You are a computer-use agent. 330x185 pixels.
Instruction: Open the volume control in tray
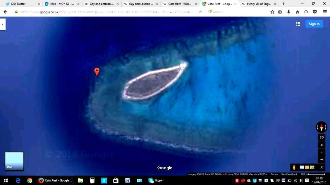(x=301, y=181)
